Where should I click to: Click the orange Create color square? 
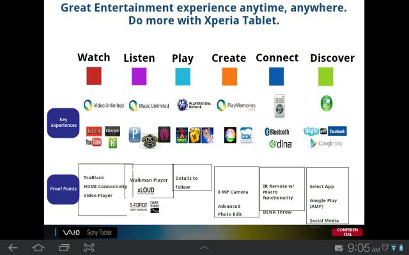[x=229, y=76]
